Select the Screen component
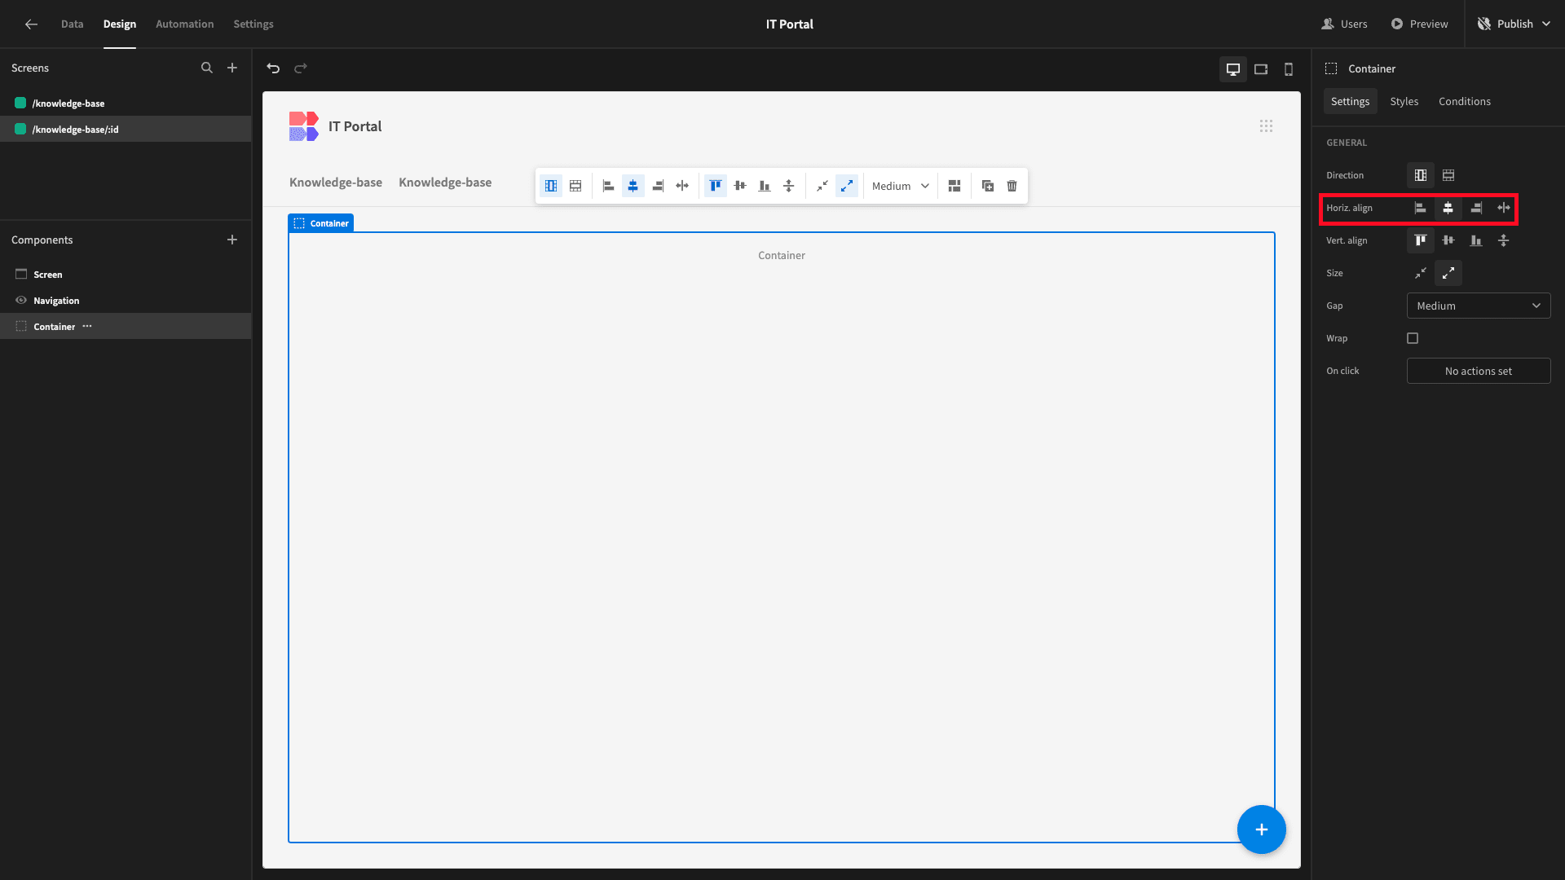 pos(126,274)
